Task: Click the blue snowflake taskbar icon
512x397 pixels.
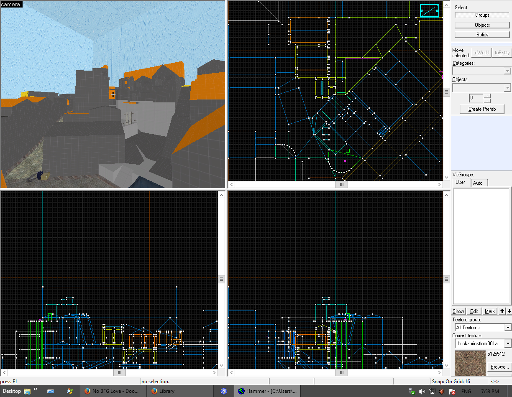Action: click(x=224, y=391)
